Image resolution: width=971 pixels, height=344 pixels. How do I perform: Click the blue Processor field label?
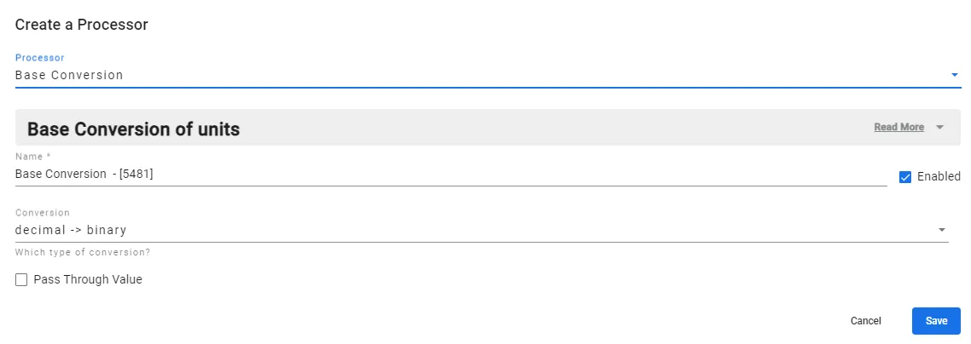pos(39,57)
